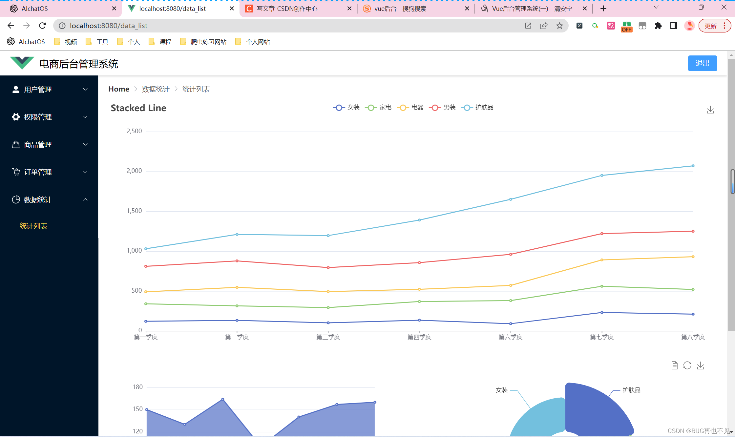
Task: Download the Stacked Line chart as image
Action: pyautogui.click(x=710, y=110)
